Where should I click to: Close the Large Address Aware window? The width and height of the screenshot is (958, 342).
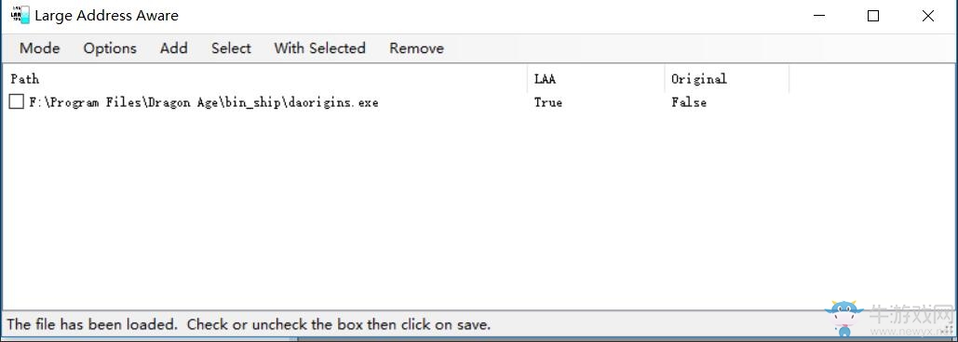tap(927, 17)
